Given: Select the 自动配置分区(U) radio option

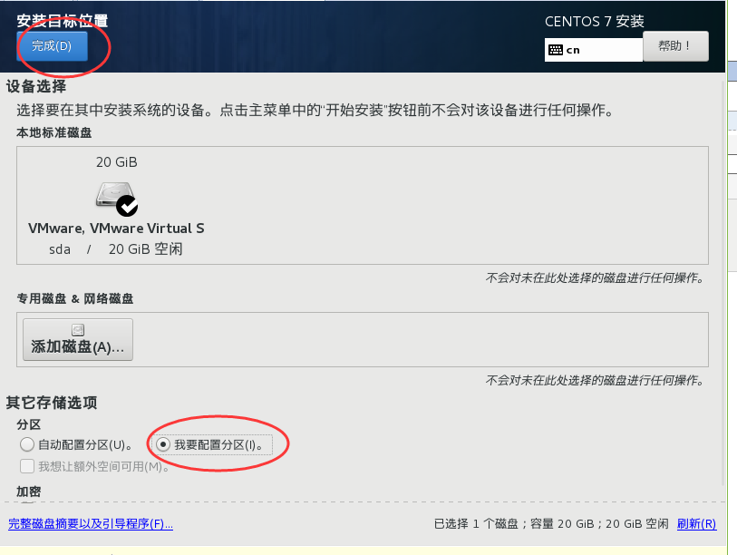Looking at the screenshot, I should pos(27,444).
